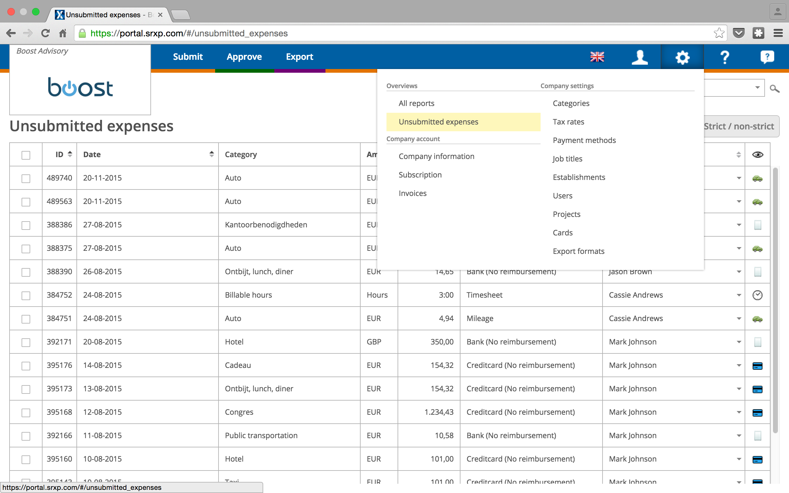Toggle the select-all header checkbox
This screenshot has width=789, height=493.
[26, 155]
